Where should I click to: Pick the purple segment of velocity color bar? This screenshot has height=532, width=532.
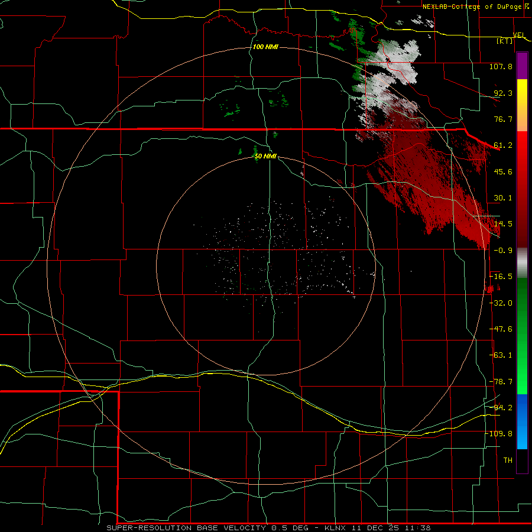click(522, 66)
